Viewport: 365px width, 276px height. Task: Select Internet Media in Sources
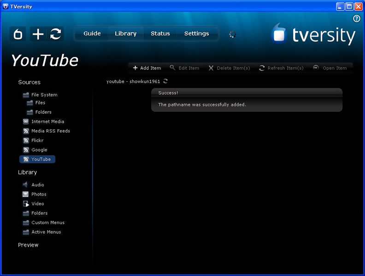47,121
